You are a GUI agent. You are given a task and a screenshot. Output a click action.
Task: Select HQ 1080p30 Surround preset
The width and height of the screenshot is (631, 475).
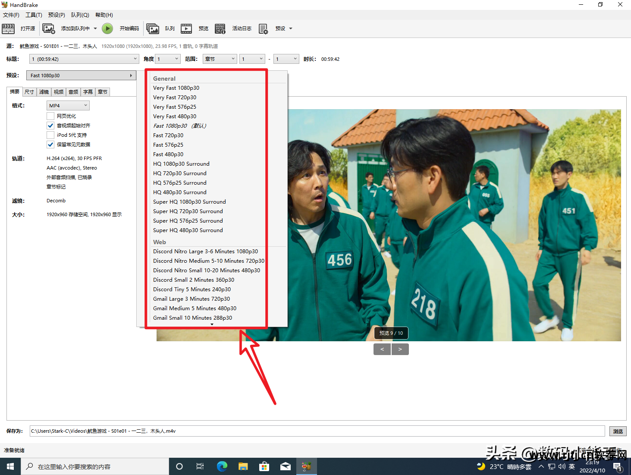click(x=181, y=164)
